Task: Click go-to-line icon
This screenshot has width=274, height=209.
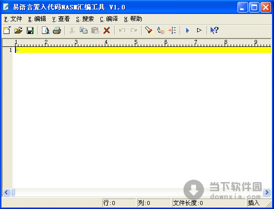Action: 172,30
